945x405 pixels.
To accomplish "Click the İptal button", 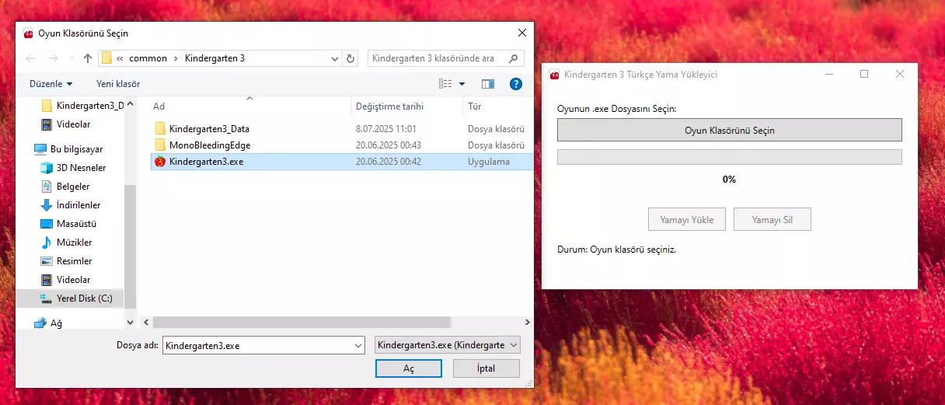I will (486, 368).
